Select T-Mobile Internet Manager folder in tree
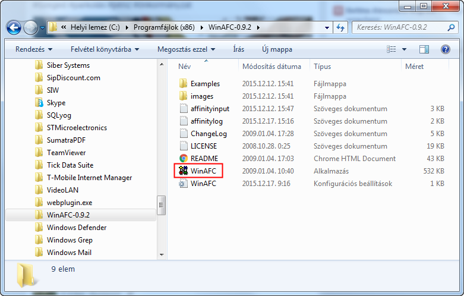 point(89,177)
